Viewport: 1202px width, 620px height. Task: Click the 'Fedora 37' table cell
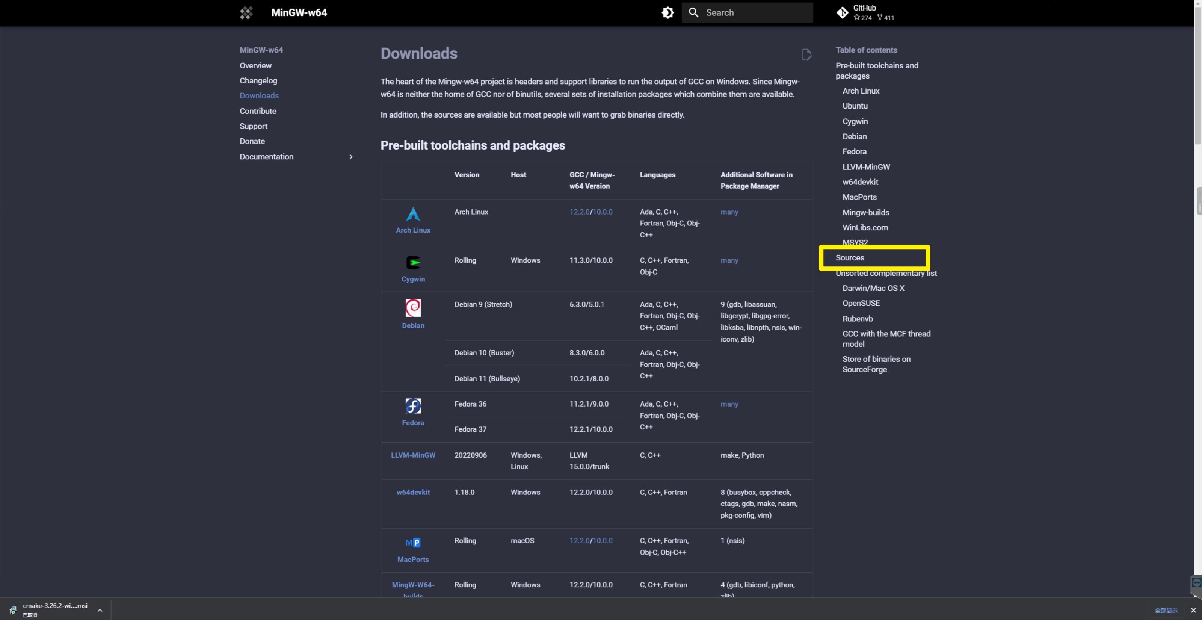click(470, 429)
